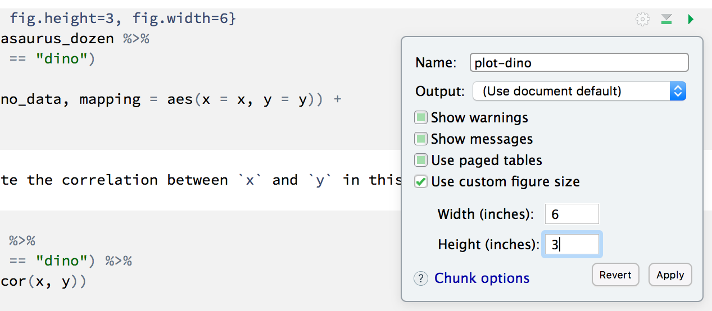Run all chunks above icon
This screenshot has width=712, height=311.
666,20
